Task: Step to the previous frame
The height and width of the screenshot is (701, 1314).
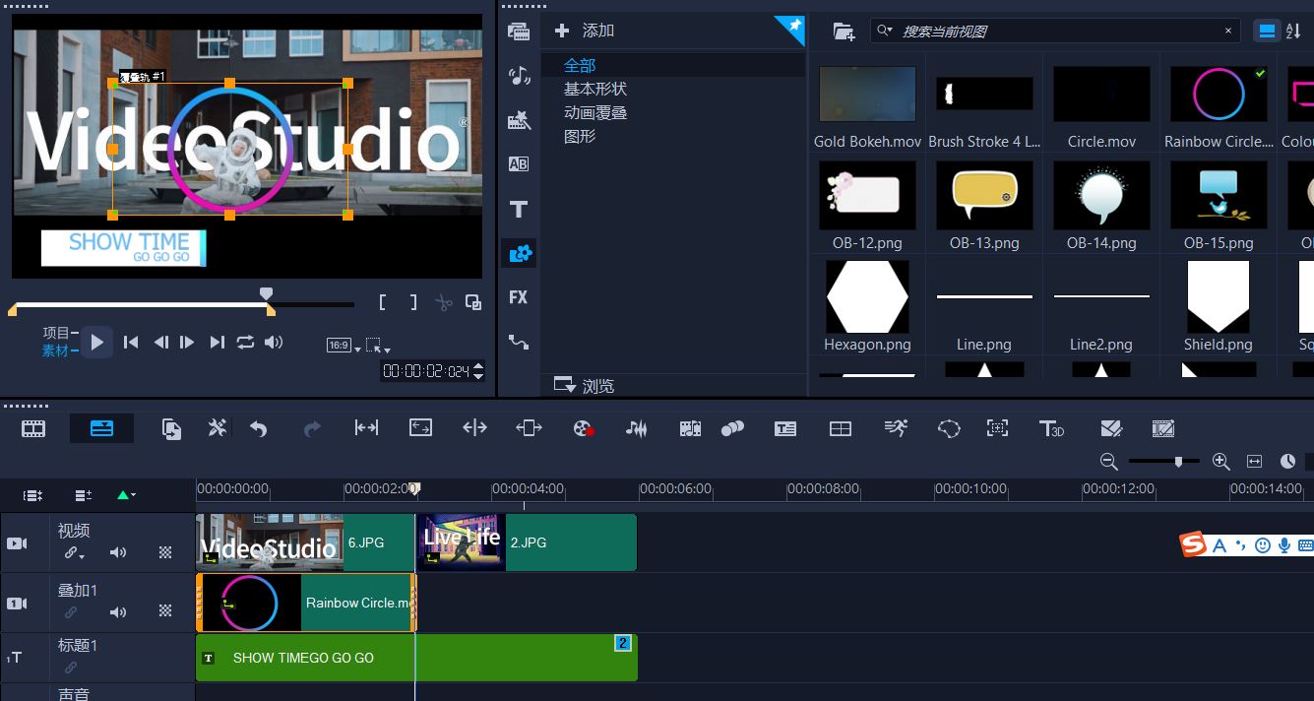Action: pos(161,343)
